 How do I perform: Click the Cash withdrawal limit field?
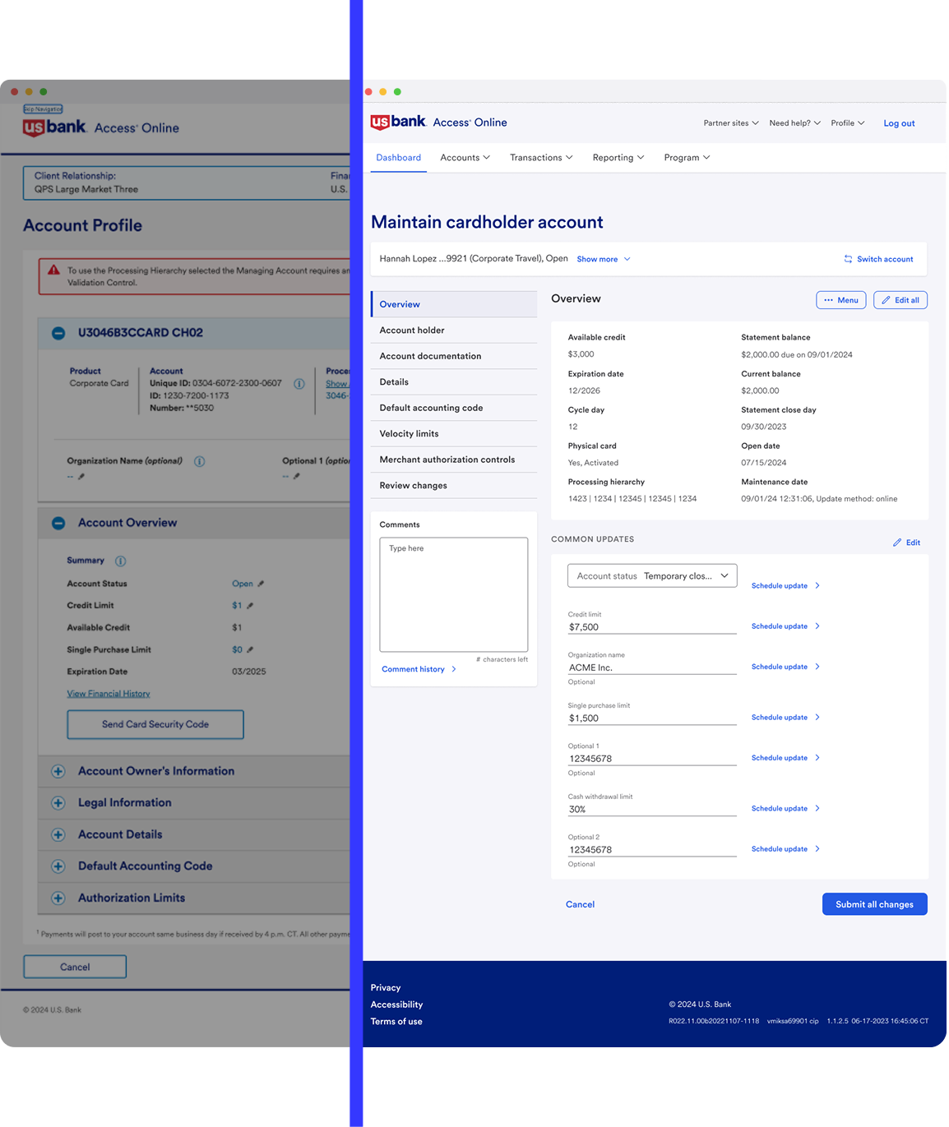tap(652, 810)
